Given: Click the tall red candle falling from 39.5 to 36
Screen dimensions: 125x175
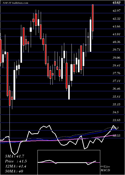Looking at the screenshot, I should (7, 74).
